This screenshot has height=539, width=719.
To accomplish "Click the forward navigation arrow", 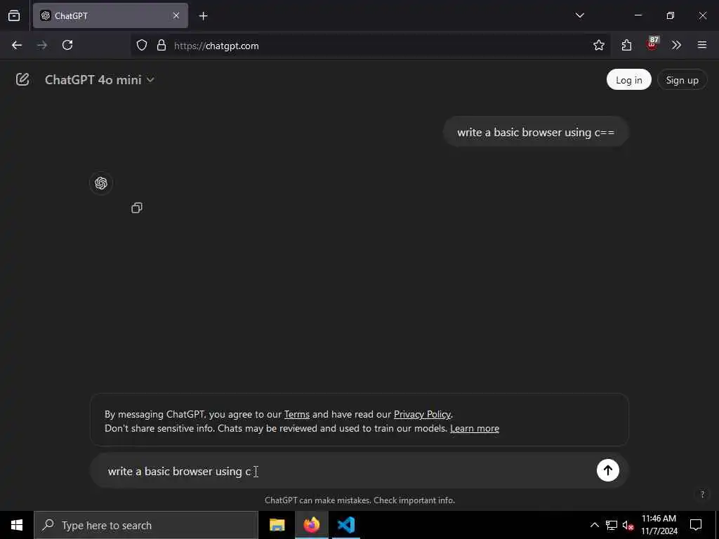I will [x=42, y=45].
